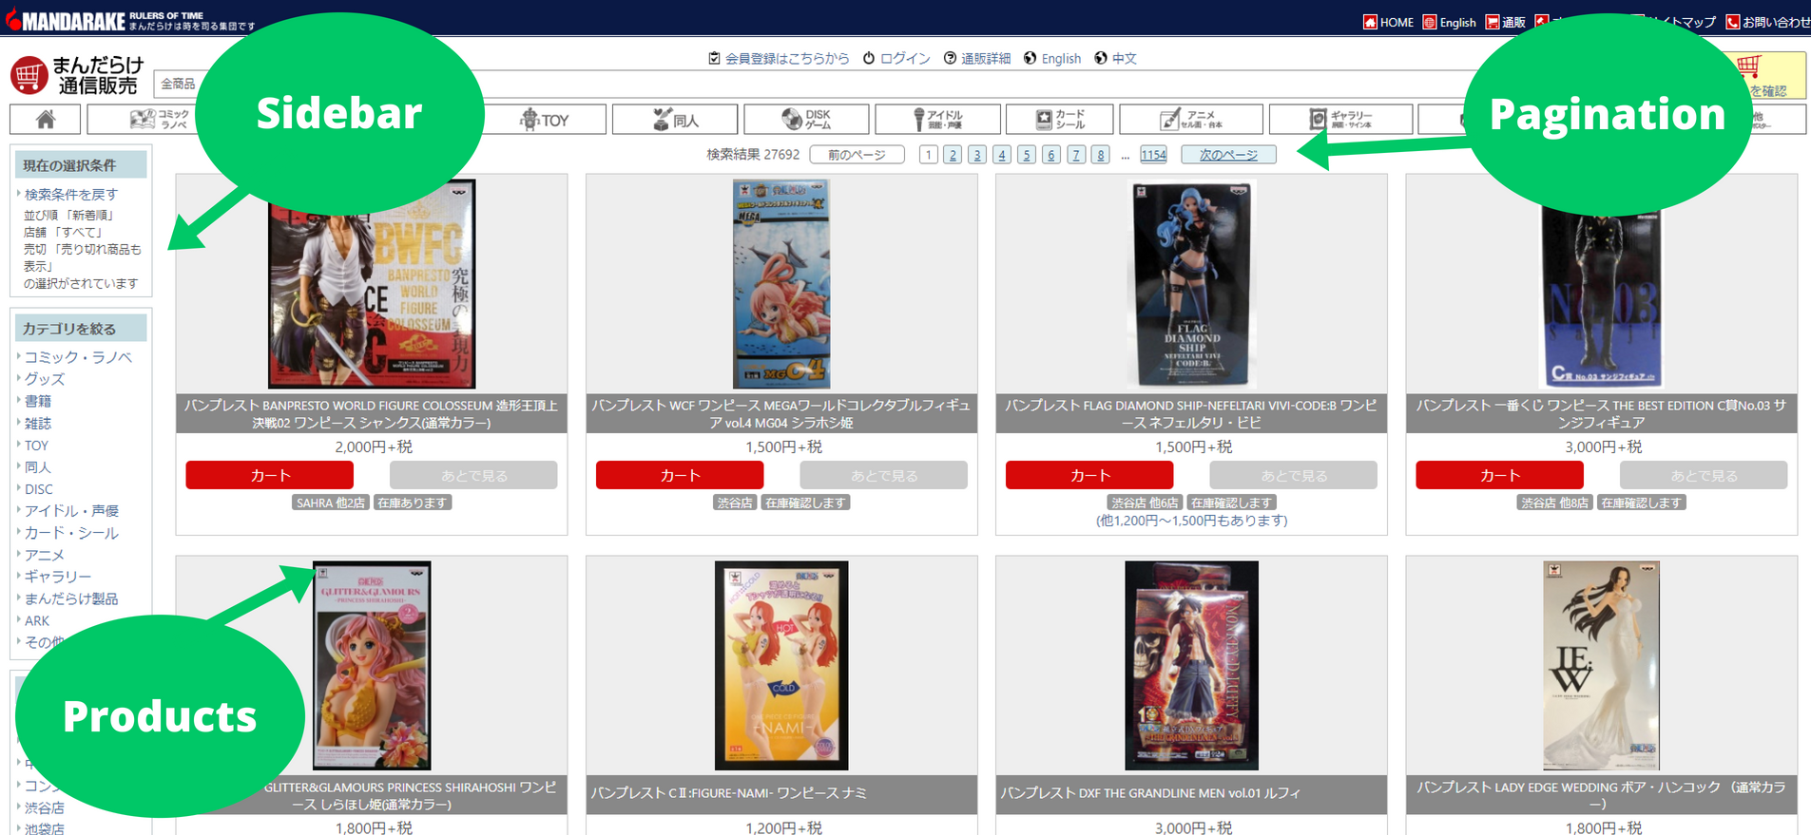Open the 同人 category tab
This screenshot has width=1811, height=835.
(675, 120)
